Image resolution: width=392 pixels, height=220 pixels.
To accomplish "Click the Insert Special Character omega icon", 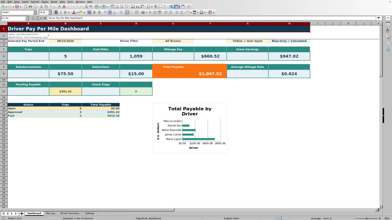I will tap(148, 7).
